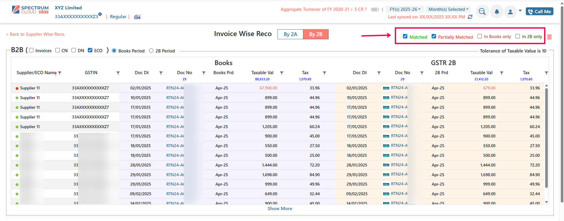Open Supplier/ECO Name filter
Viewport: 564px width, 221px height.
[60, 73]
